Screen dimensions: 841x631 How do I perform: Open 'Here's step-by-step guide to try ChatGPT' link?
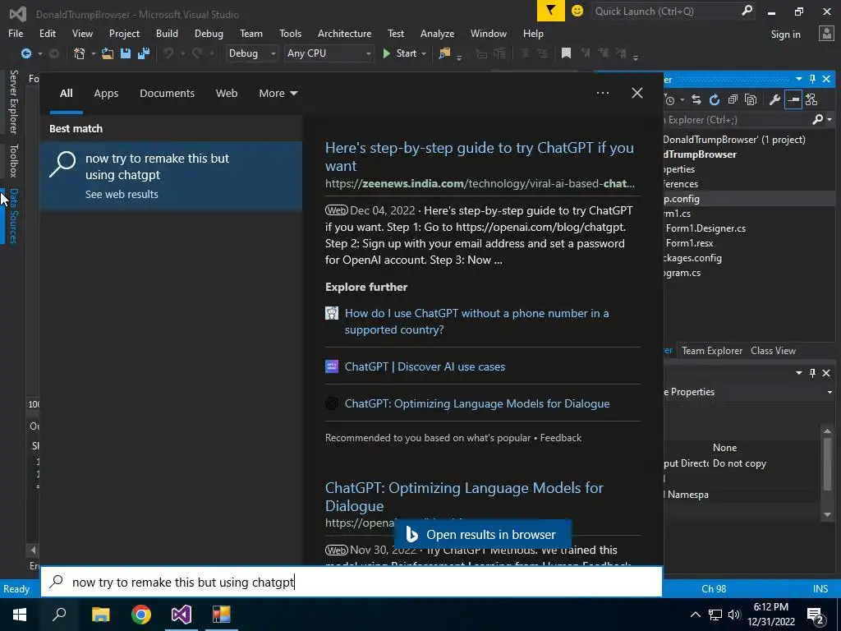[480, 157]
